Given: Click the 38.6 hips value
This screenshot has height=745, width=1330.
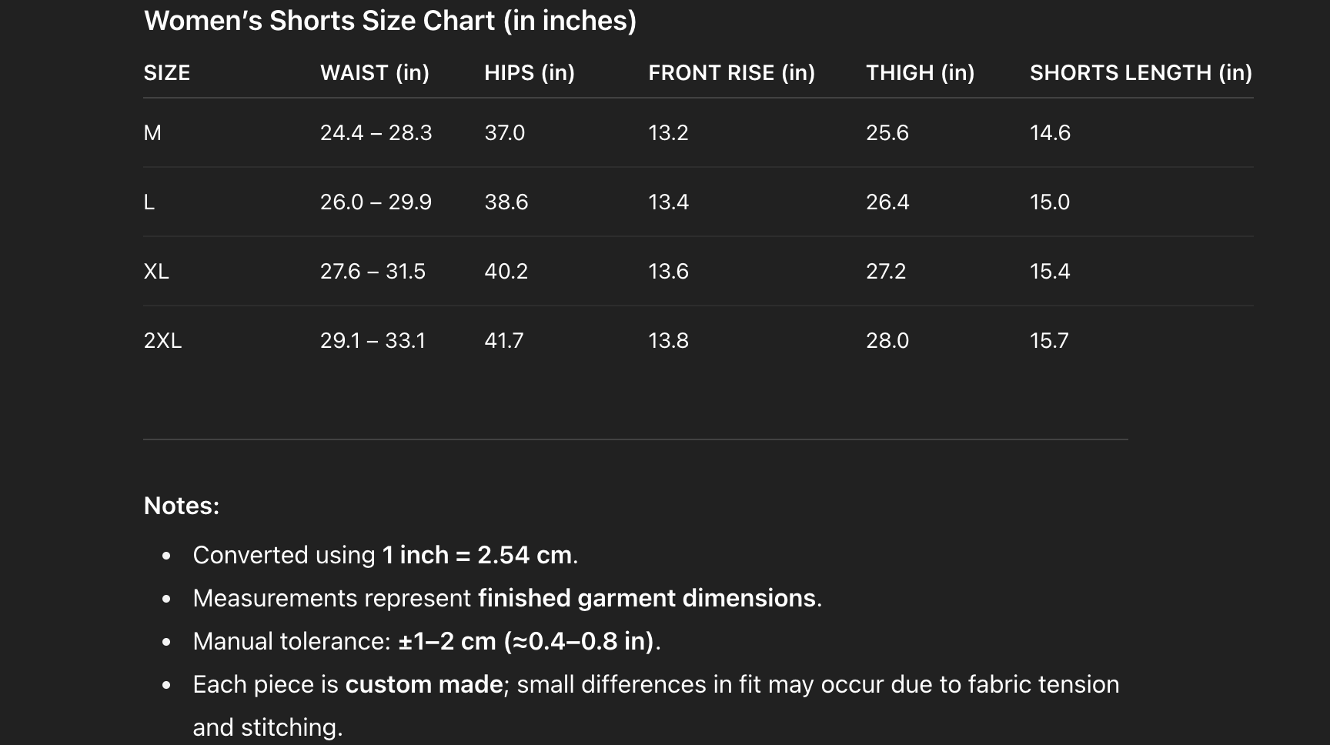Looking at the screenshot, I should click(x=506, y=202).
